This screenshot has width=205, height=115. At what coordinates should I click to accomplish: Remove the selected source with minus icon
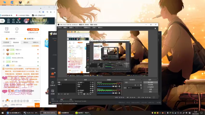[81, 94]
